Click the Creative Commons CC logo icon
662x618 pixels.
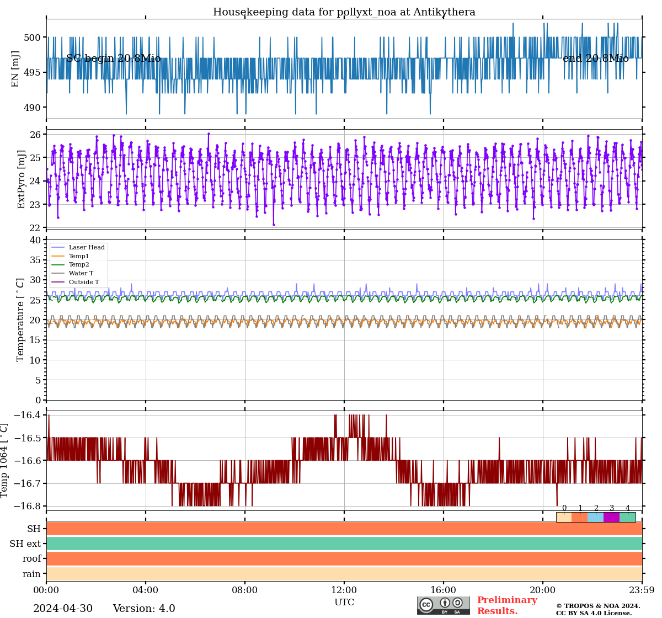[x=426, y=604]
